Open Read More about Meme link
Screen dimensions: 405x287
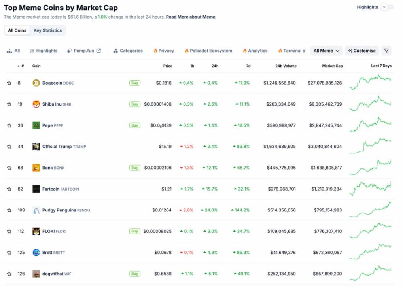click(x=191, y=17)
